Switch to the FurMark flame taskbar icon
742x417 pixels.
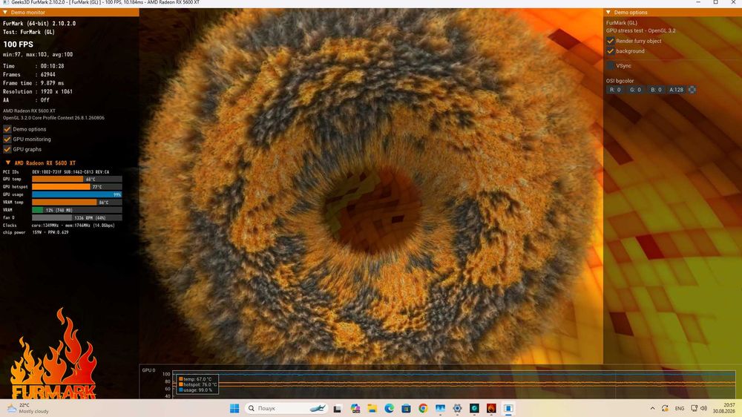coord(491,408)
